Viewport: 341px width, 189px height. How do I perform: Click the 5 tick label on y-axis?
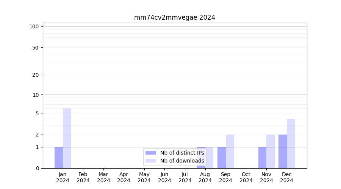pyautogui.click(x=37, y=113)
